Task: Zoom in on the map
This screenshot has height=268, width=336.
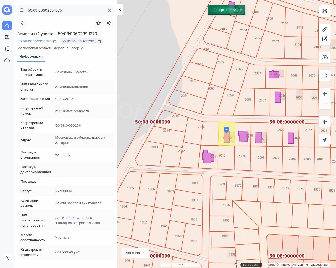Action: (x=325, y=94)
